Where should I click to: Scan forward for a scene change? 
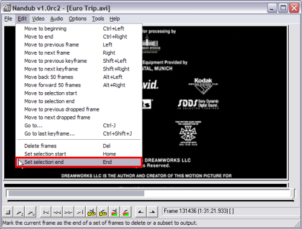coord(126,212)
